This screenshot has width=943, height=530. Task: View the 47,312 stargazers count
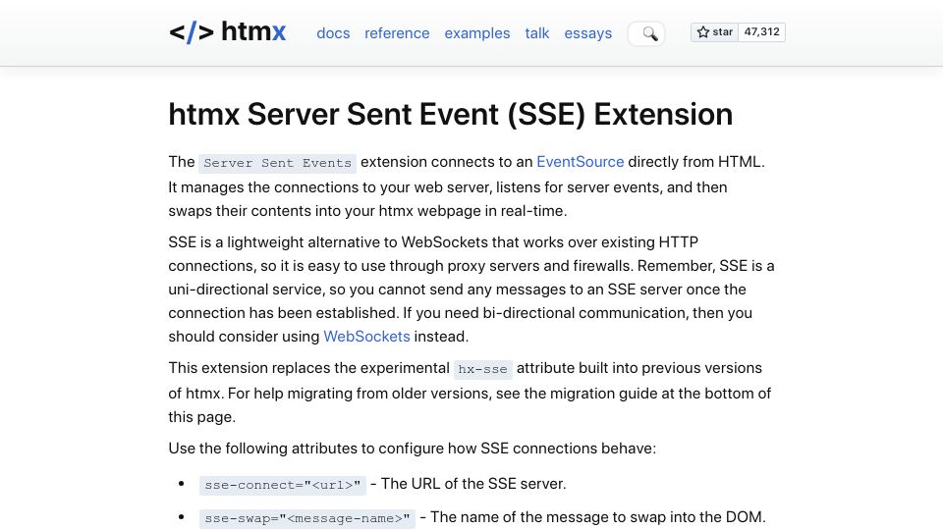pos(761,31)
